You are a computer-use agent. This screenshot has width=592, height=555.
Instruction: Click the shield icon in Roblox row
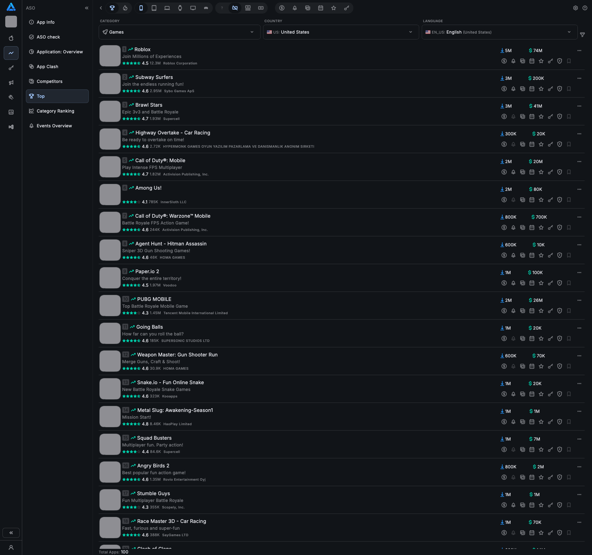click(560, 61)
